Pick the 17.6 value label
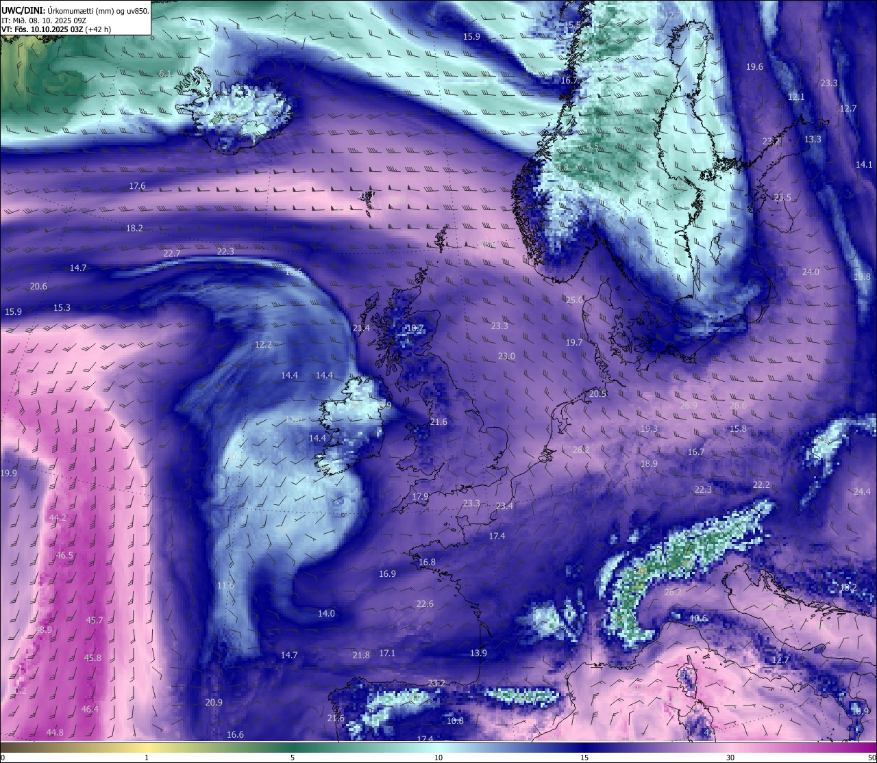This screenshot has height=763, width=877. pos(137,185)
